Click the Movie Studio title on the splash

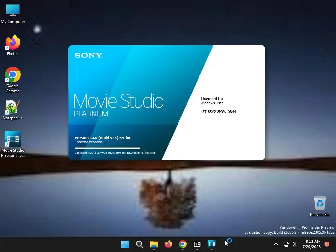pyautogui.click(x=119, y=100)
